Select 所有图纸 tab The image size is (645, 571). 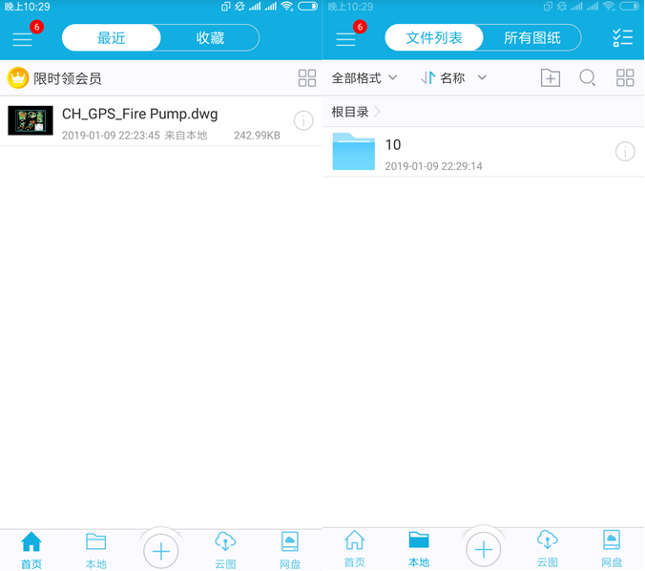[532, 38]
